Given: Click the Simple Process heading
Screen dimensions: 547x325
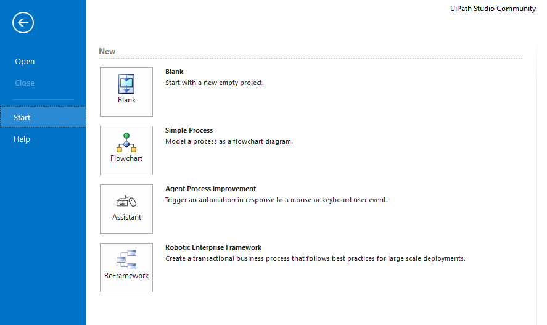Looking at the screenshot, I should point(189,131).
